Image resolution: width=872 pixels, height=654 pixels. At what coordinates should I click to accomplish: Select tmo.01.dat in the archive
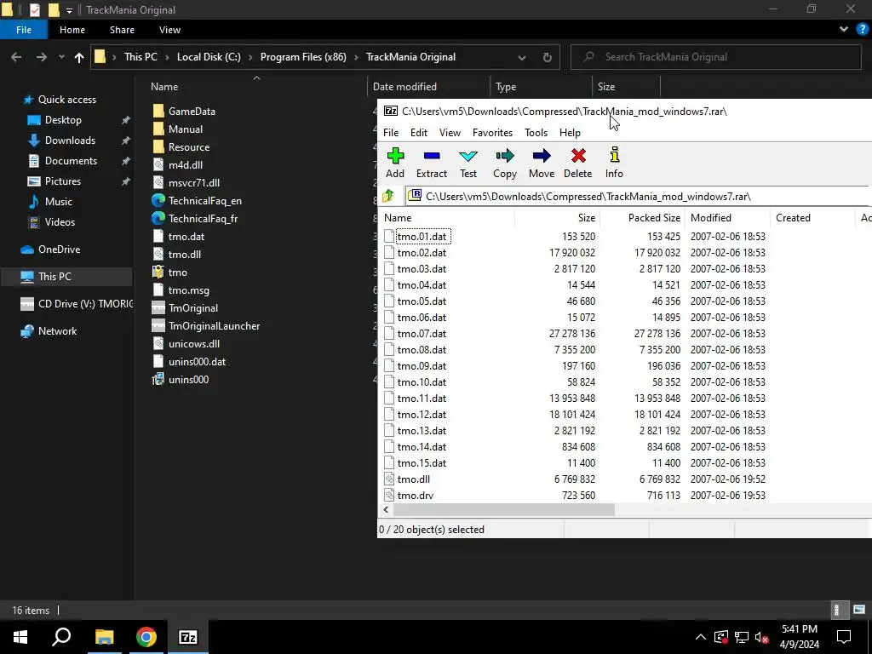pyautogui.click(x=422, y=237)
